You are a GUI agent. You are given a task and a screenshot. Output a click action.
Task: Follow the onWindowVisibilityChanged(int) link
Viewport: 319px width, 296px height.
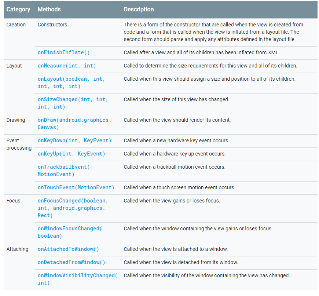coord(77,279)
